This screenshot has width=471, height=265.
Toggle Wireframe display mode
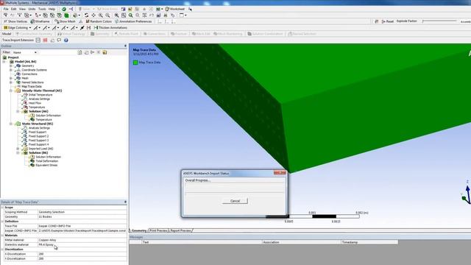tap(40, 21)
